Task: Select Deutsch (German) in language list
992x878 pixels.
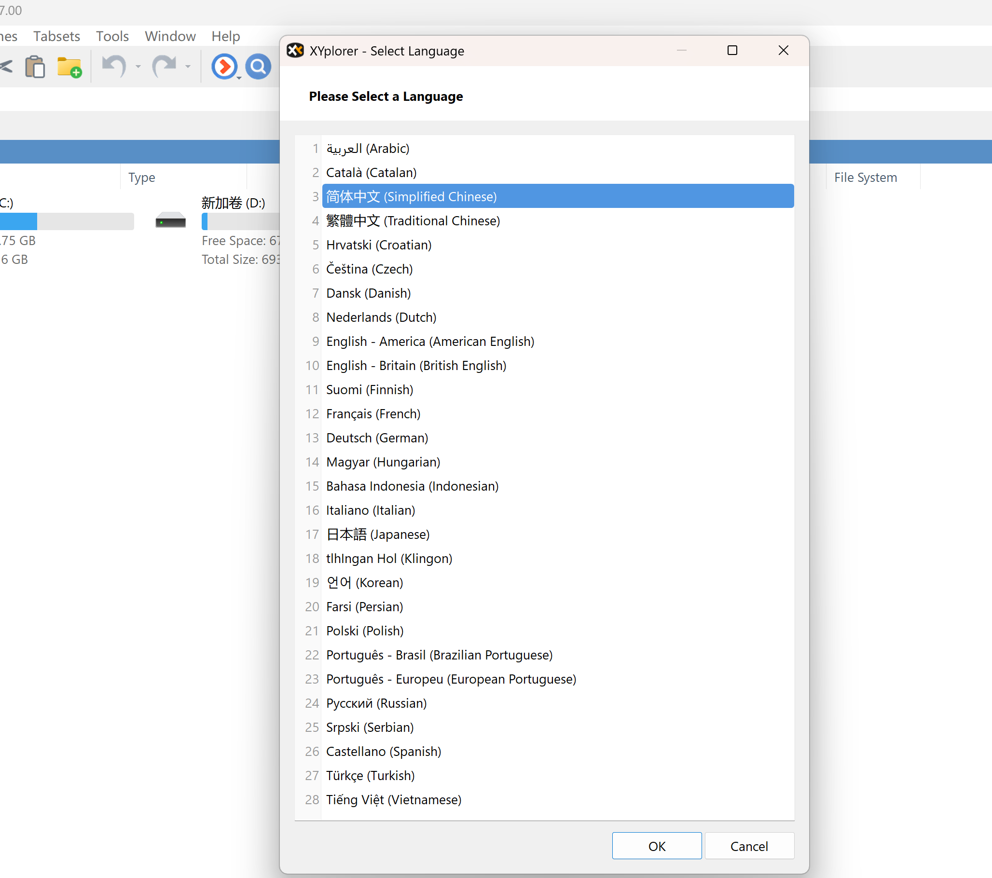Action: pyautogui.click(x=377, y=438)
